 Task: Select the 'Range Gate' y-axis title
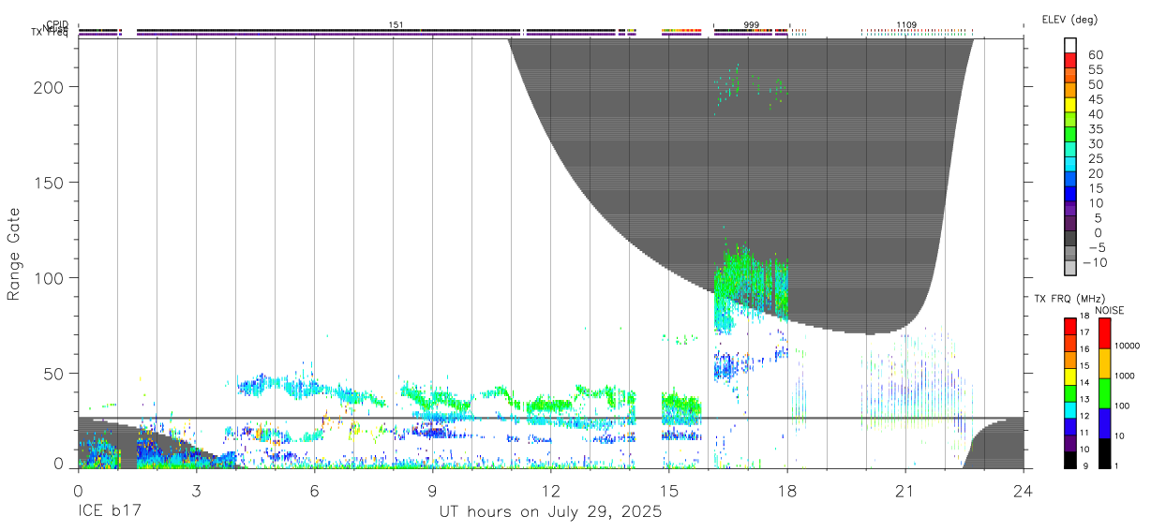point(14,254)
